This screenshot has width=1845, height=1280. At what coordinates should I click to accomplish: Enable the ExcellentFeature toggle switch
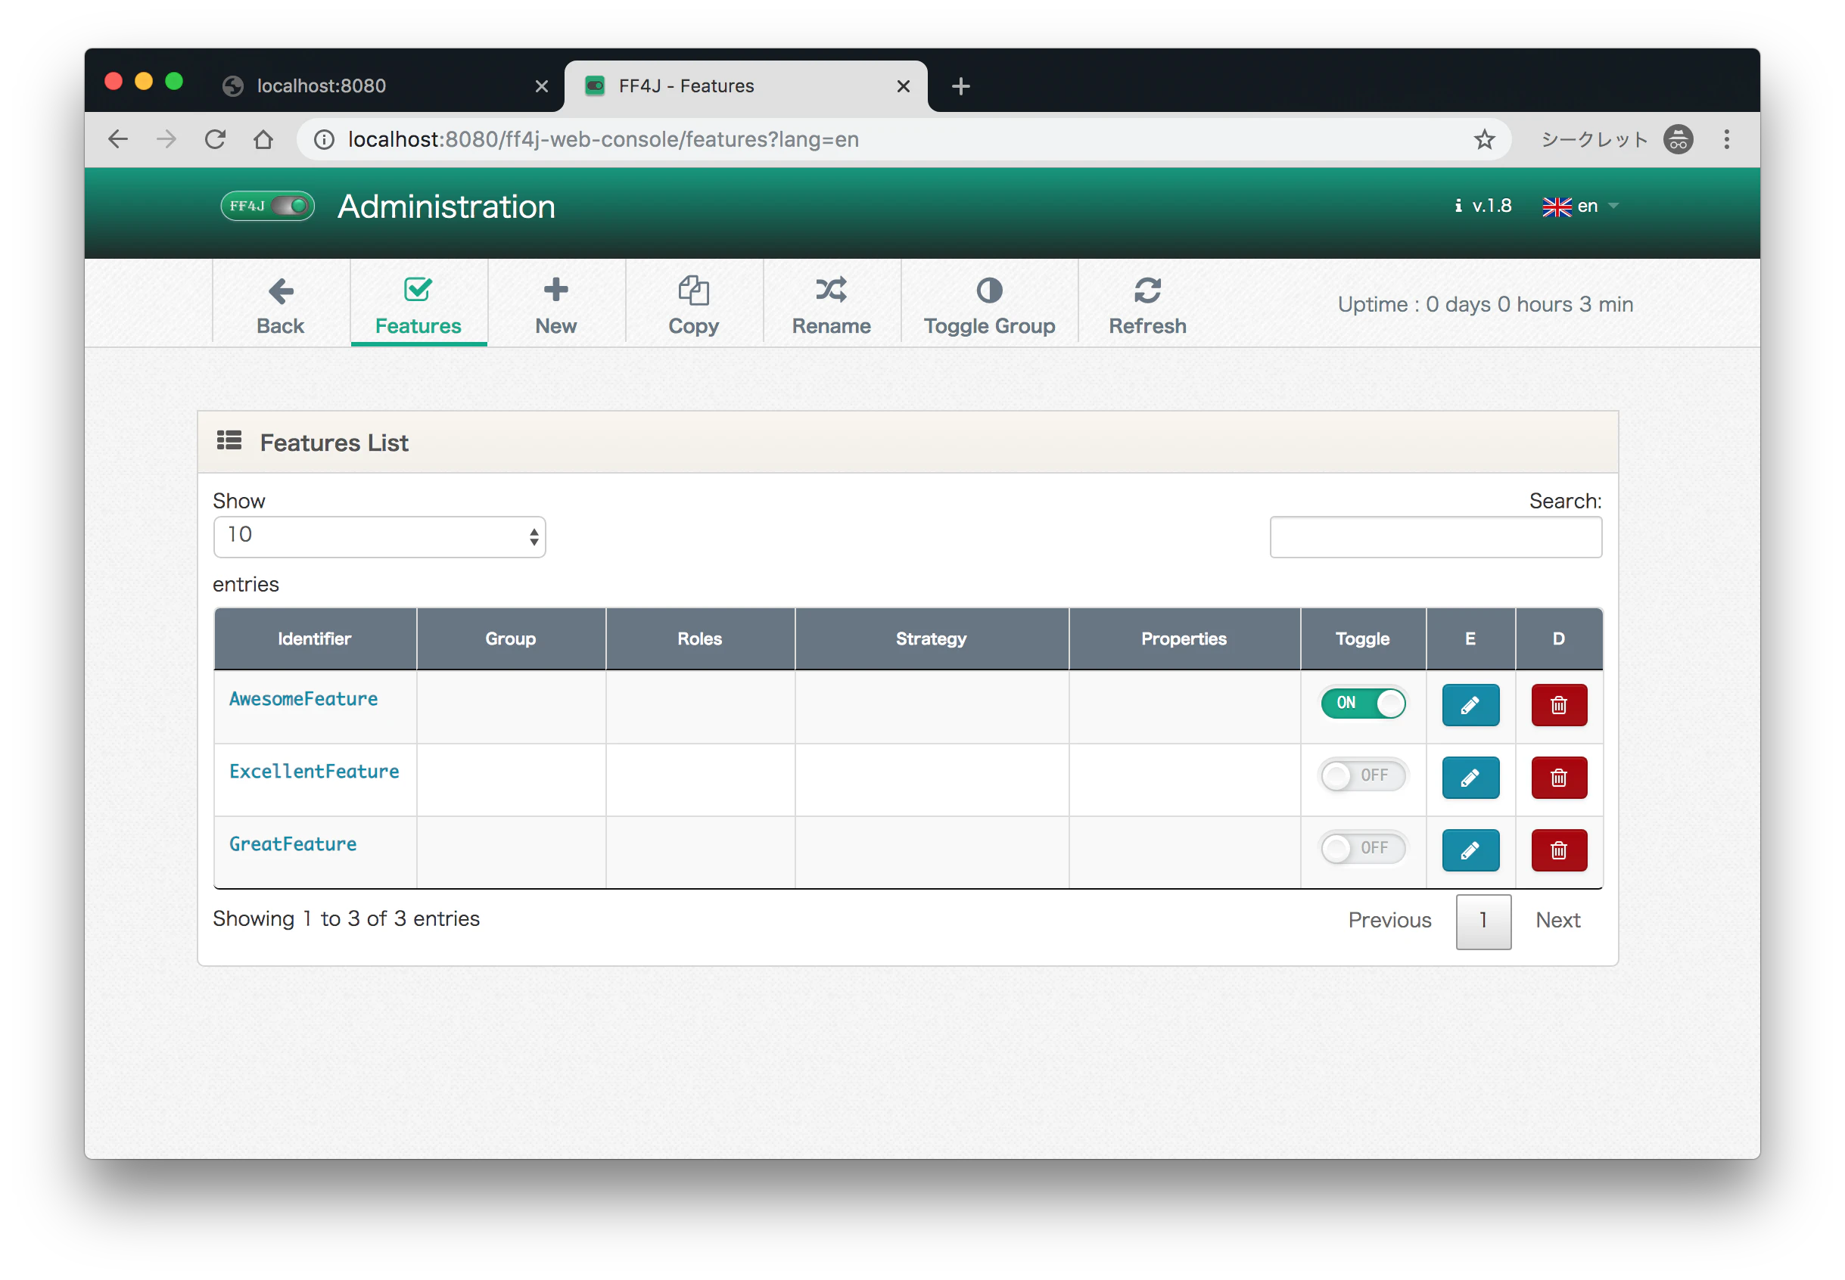click(1362, 775)
